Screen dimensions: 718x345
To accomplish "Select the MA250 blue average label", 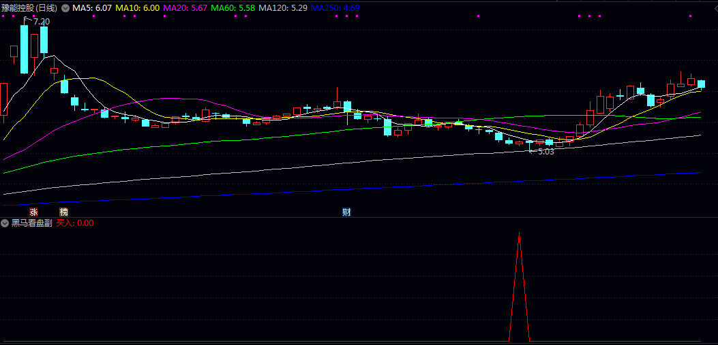I will click(x=335, y=8).
